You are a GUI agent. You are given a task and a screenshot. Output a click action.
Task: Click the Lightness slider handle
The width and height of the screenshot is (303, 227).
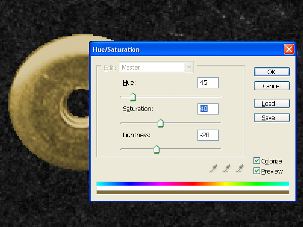coord(157,149)
